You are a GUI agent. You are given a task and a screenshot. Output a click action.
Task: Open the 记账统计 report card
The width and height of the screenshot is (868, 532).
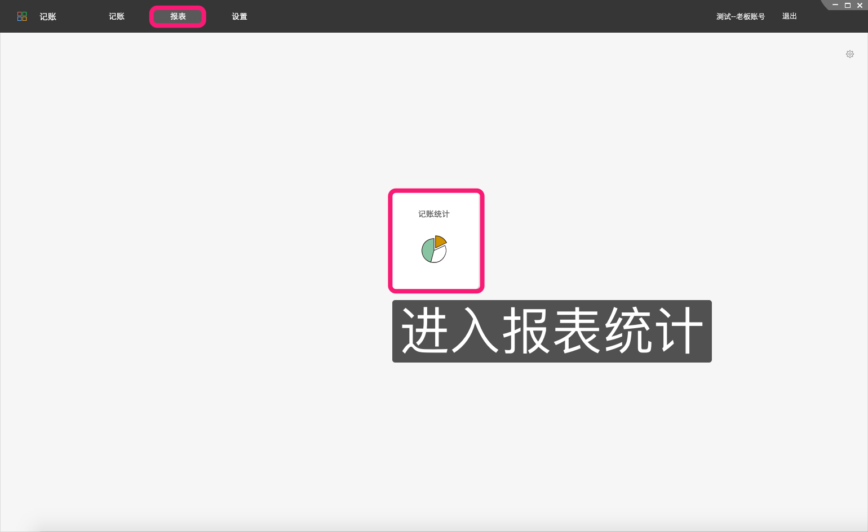[x=436, y=241]
